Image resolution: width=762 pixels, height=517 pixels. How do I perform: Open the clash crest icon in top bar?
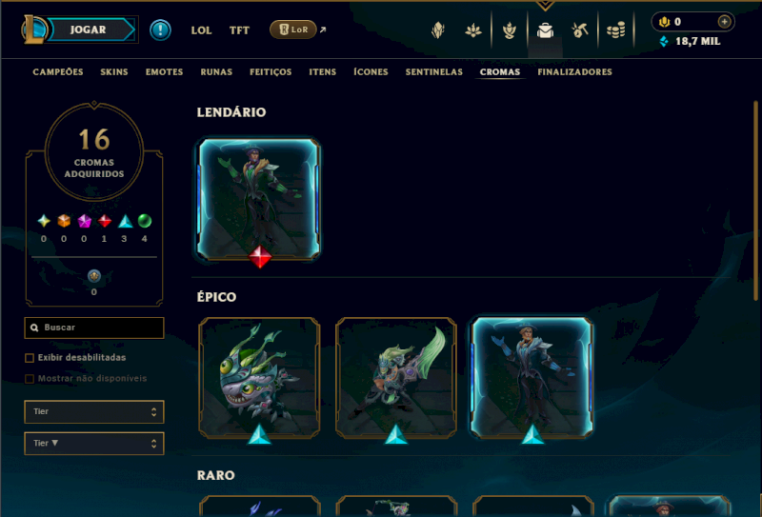click(x=438, y=30)
